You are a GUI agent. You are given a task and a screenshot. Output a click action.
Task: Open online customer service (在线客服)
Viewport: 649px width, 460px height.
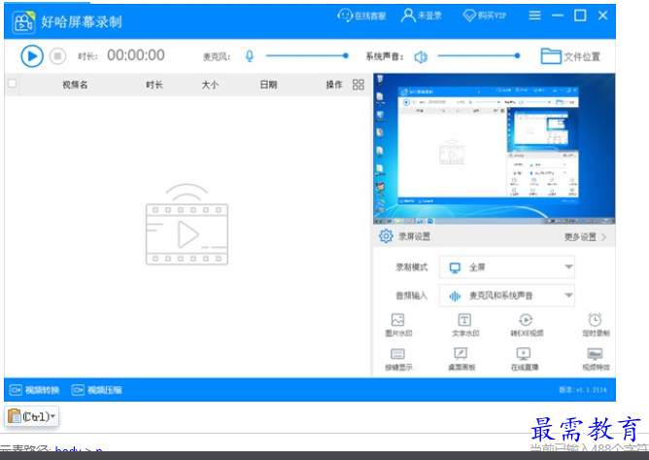point(361,16)
